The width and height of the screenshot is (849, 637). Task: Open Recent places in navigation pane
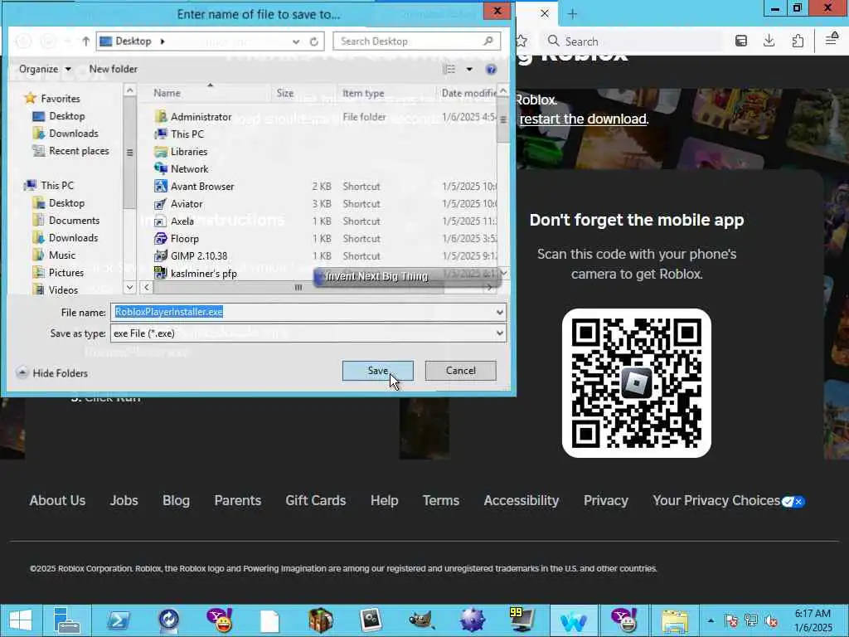click(x=71, y=151)
